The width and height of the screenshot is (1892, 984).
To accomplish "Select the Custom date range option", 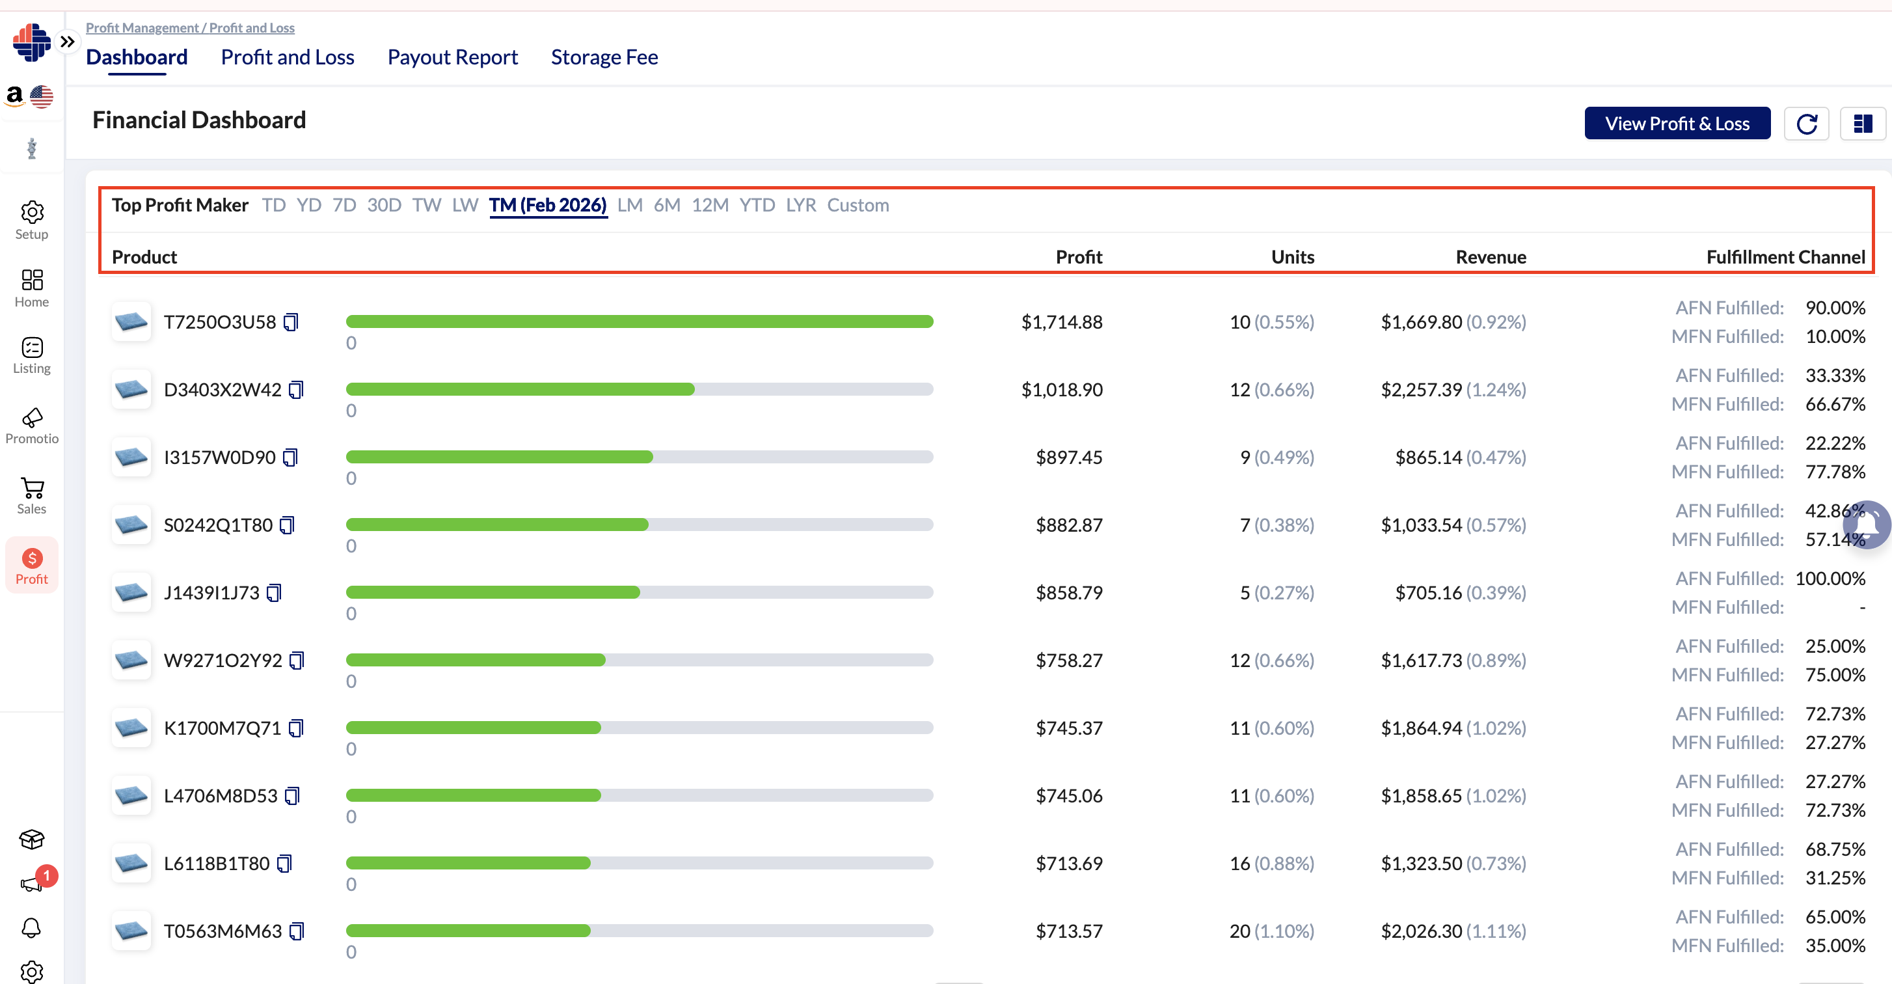I will (x=857, y=205).
